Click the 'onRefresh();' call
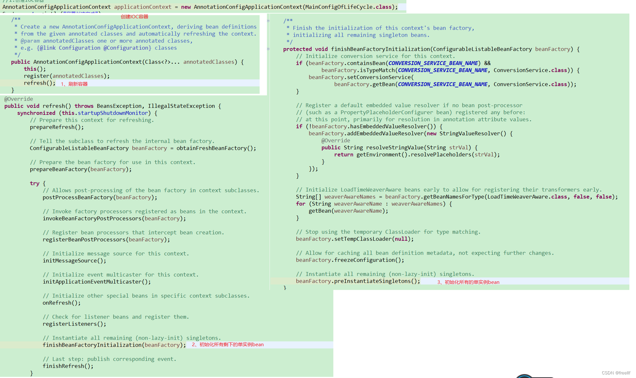This screenshot has width=636, height=378. tap(62, 303)
